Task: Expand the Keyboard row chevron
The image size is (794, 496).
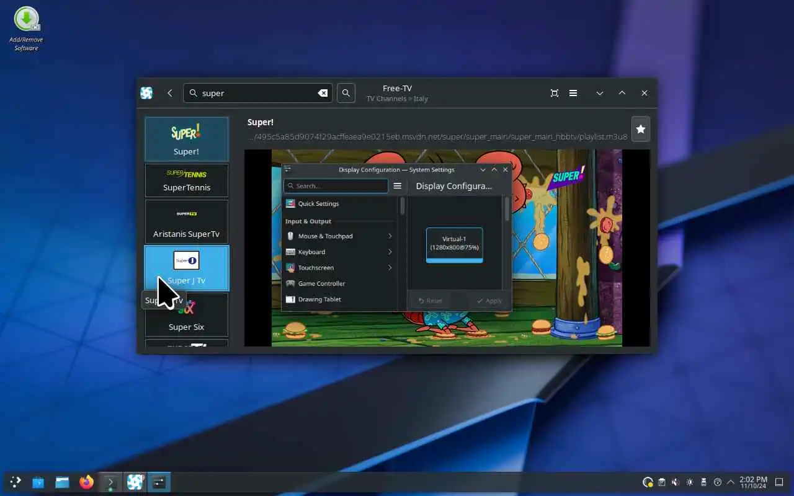Action: (390, 252)
